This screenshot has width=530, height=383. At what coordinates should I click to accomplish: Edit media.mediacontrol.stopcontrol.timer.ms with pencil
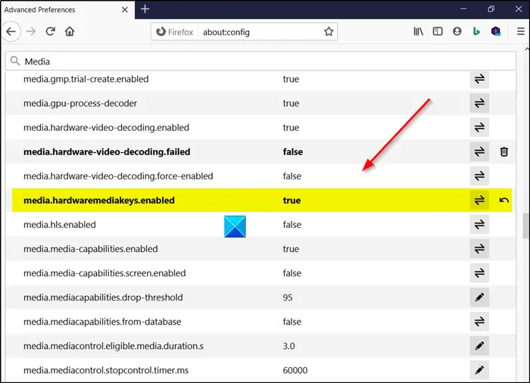tap(479, 370)
